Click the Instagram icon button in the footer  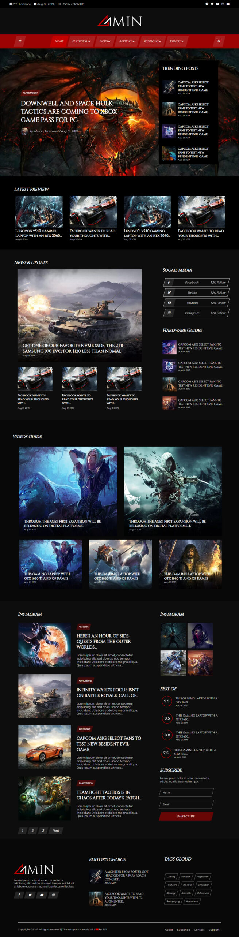pos(53,895)
